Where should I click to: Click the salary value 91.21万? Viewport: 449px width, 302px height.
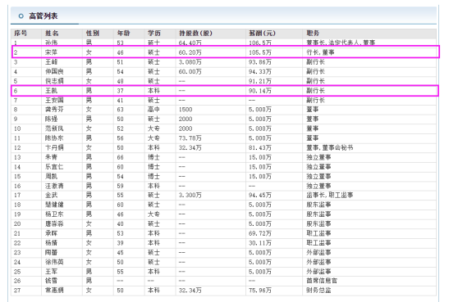coord(260,81)
